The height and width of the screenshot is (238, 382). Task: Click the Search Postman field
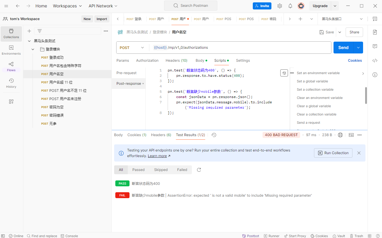click(191, 6)
